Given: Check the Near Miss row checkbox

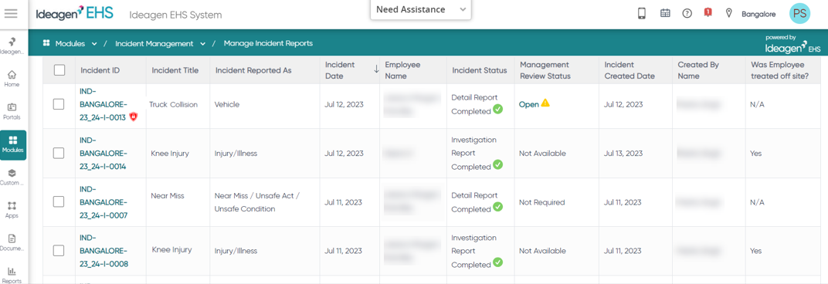Looking at the screenshot, I should point(59,201).
